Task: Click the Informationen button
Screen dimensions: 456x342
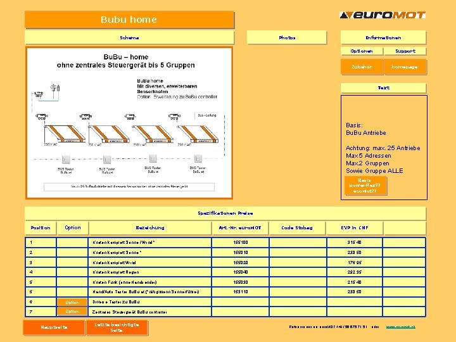Action: (383, 37)
